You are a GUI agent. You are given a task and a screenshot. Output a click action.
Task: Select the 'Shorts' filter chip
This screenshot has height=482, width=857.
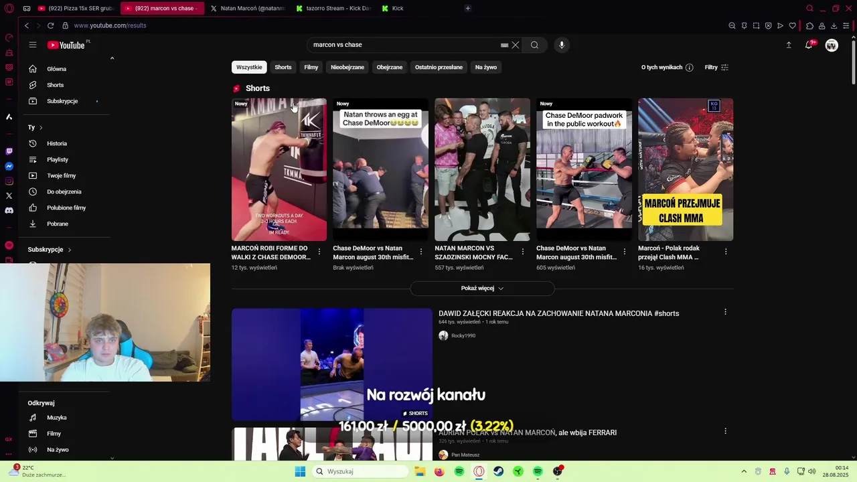pyautogui.click(x=283, y=68)
